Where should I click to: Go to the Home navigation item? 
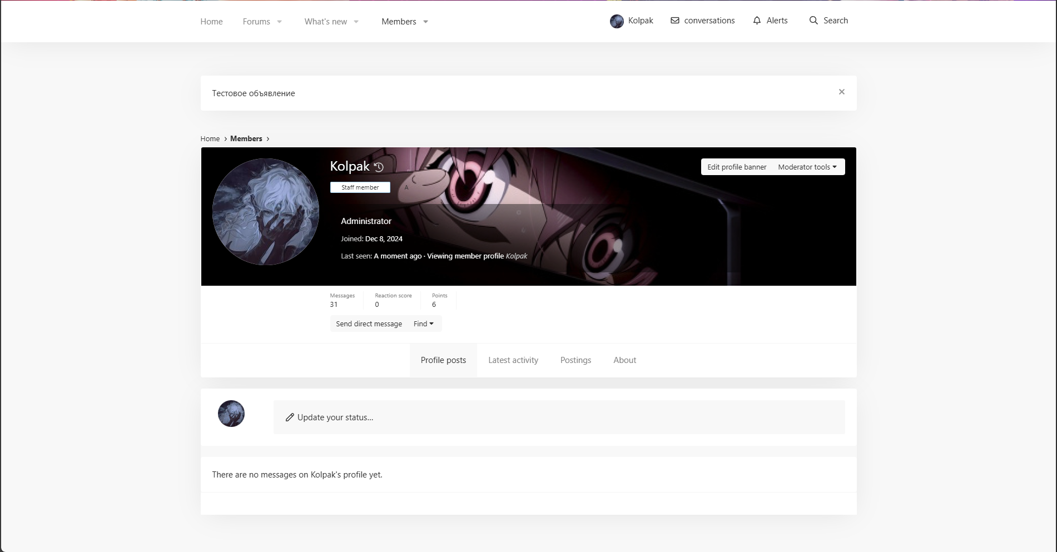(x=211, y=22)
